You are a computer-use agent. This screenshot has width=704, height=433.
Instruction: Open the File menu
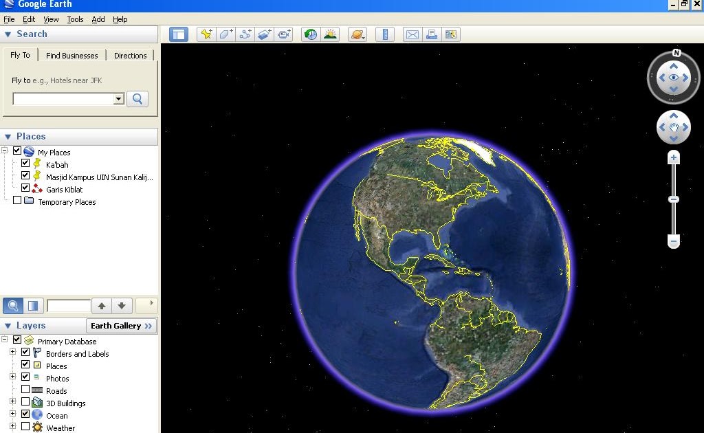(x=9, y=19)
